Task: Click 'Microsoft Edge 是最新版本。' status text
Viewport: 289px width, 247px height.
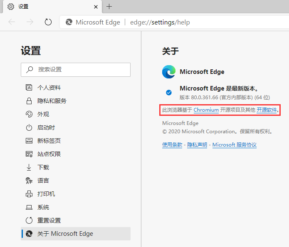Action: (219, 88)
